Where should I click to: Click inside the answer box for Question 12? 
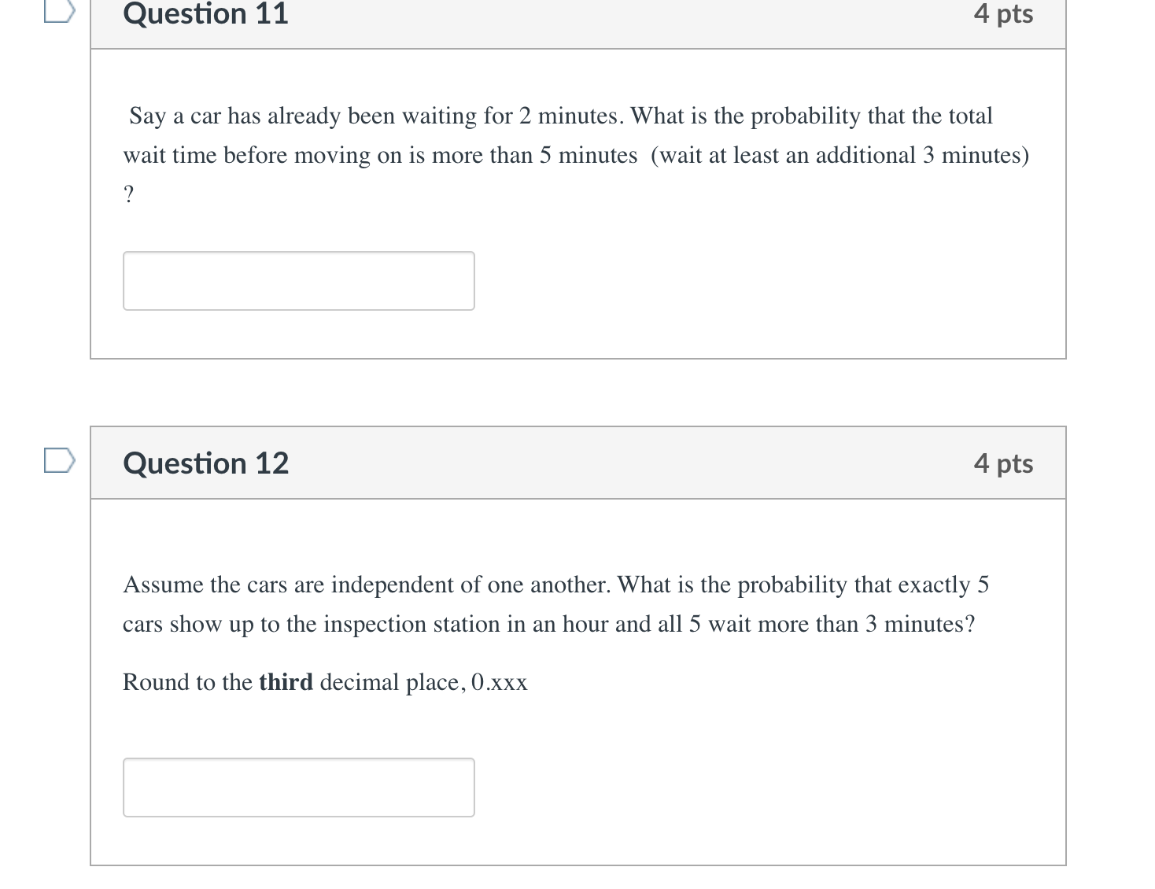(x=299, y=787)
